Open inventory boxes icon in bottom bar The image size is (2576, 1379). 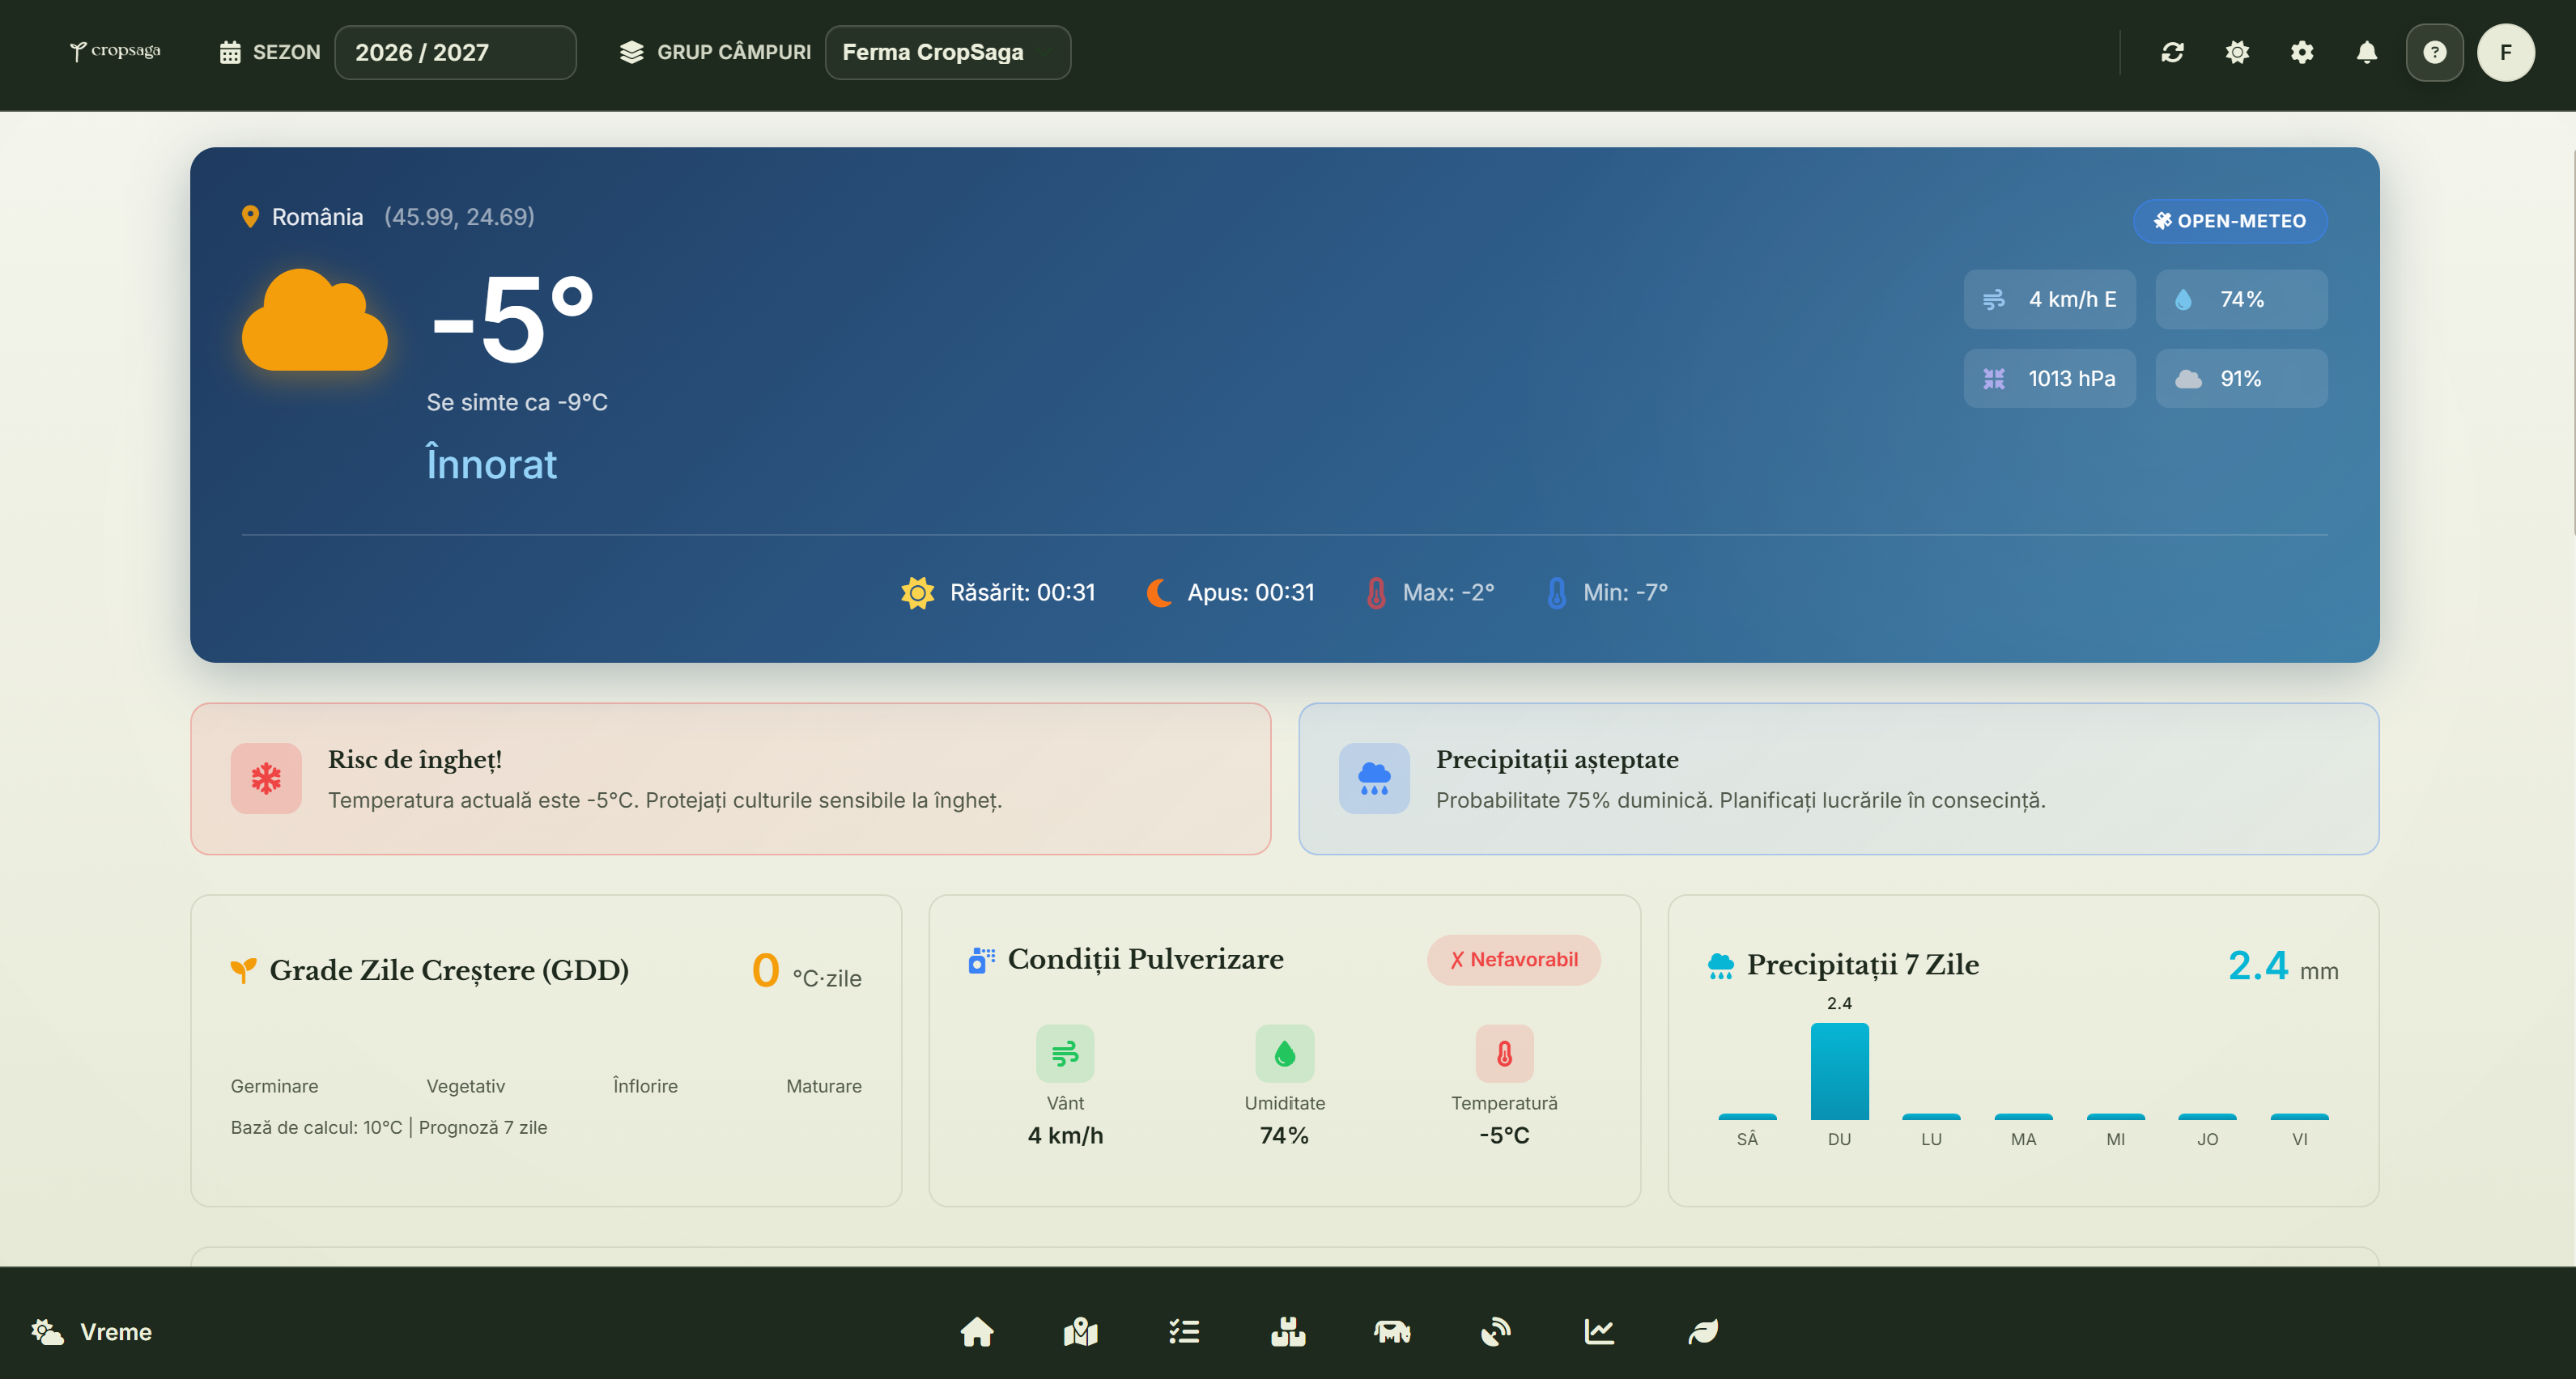click(x=1288, y=1331)
